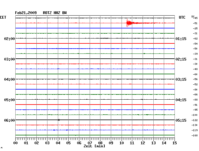Screen dimensions: 199x151
Task: Click the DC value -54
Action: [x=195, y=44]
